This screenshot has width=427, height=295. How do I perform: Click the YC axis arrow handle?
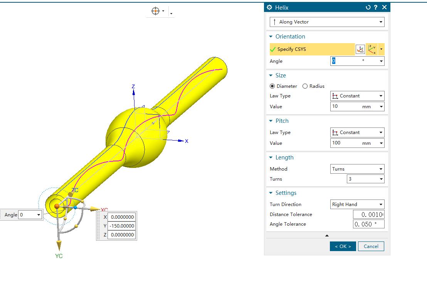coord(59,245)
